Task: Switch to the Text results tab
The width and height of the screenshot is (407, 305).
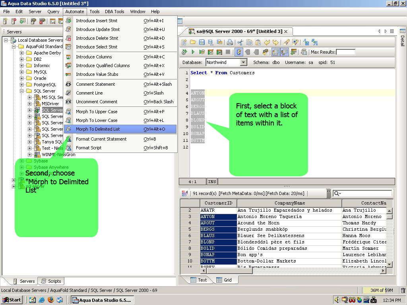Action: pyautogui.click(x=199, y=280)
